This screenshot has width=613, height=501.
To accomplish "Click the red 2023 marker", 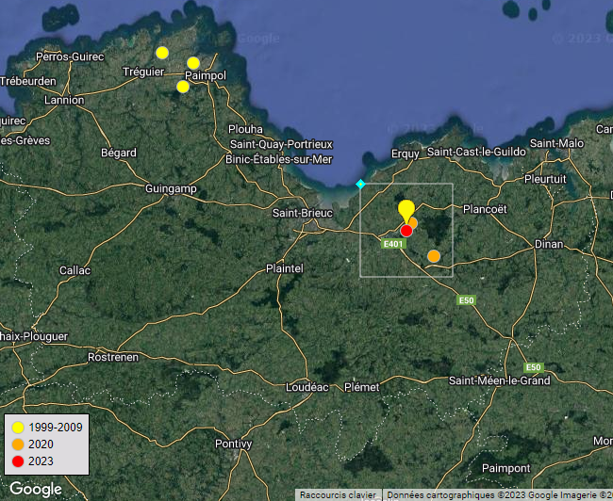I will click(x=406, y=231).
